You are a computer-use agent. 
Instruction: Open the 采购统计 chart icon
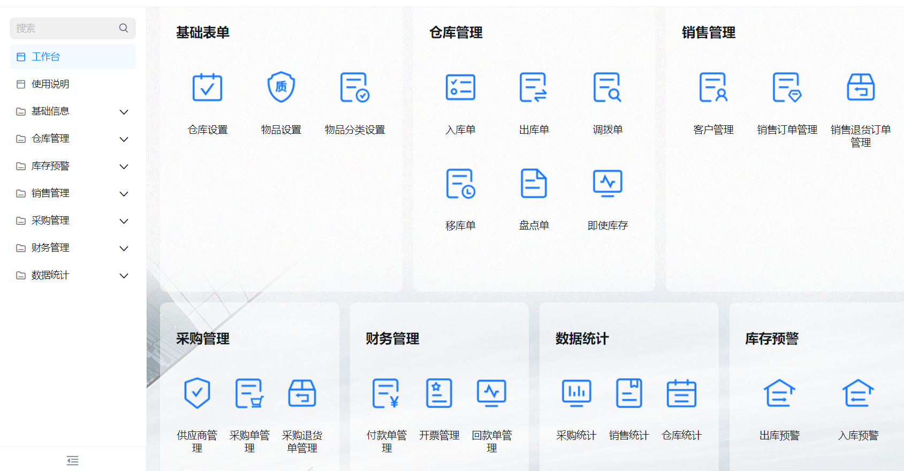click(x=576, y=393)
